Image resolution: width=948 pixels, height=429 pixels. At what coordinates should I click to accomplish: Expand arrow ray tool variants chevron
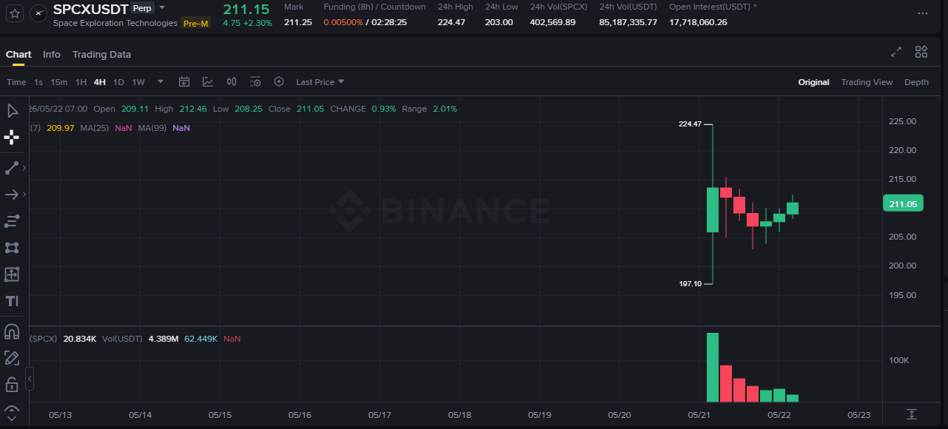click(x=24, y=195)
